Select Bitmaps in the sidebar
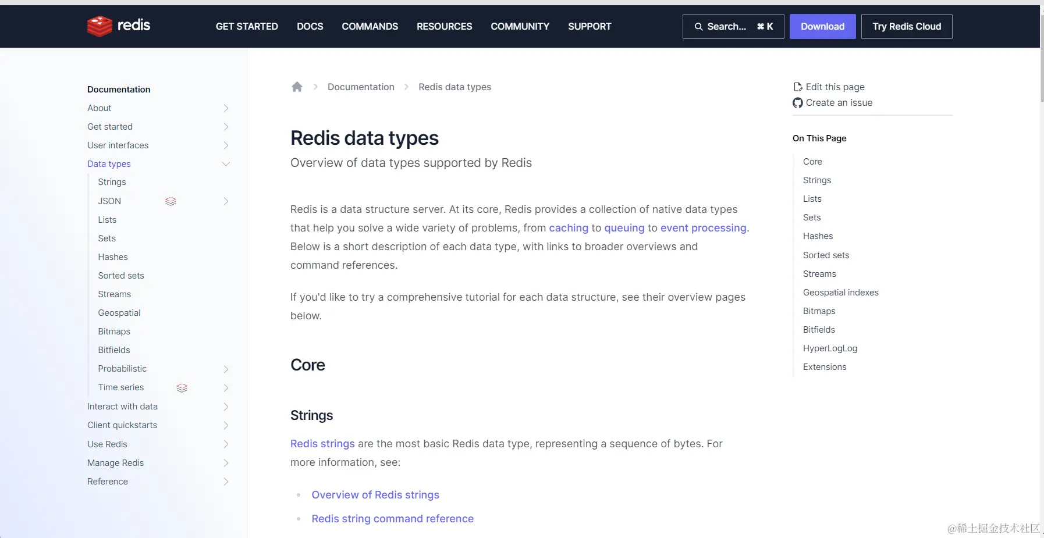 [114, 332]
